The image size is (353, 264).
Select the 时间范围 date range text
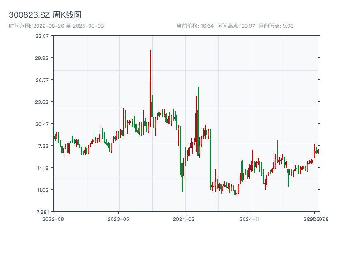click(x=56, y=26)
